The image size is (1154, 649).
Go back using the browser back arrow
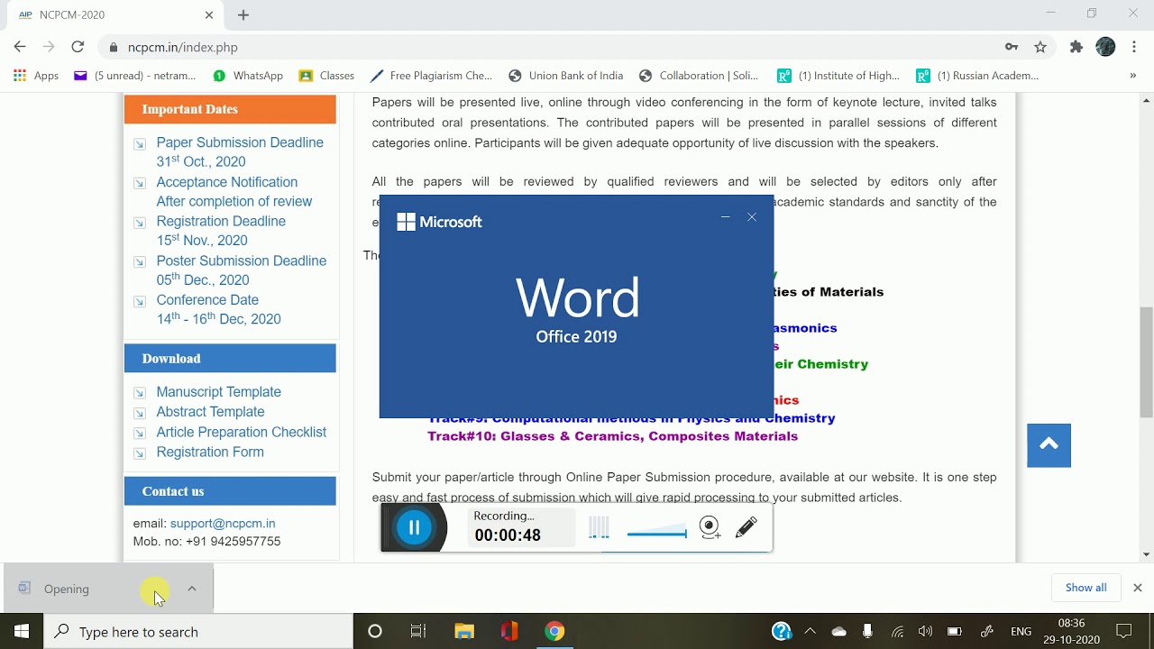(20, 47)
